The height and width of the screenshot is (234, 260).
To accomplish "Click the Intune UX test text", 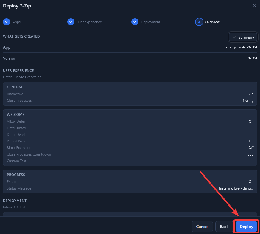I will pos(14,207).
